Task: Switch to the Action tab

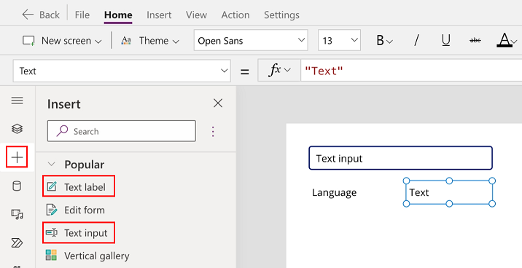Action: [x=235, y=15]
